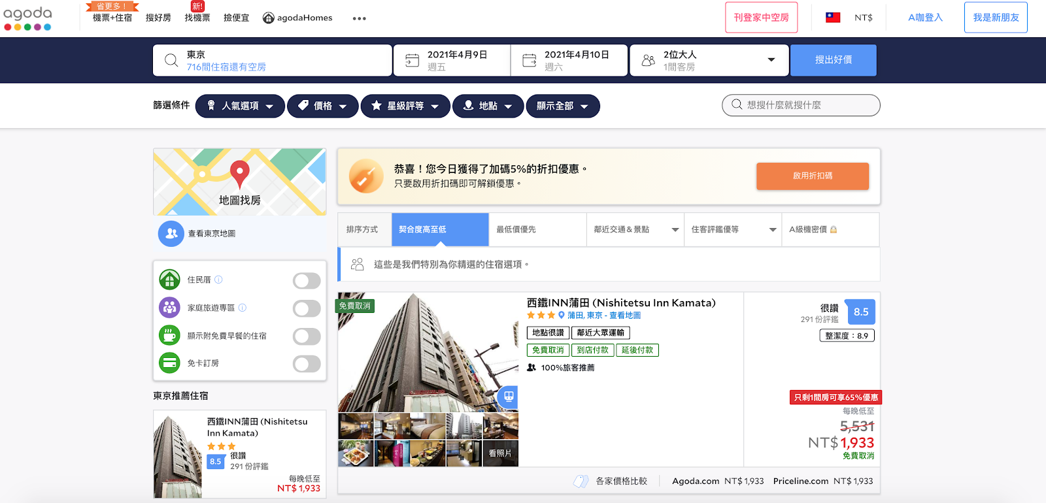Click the Taiwan flag icon
Screen dimensions: 1046x503
pos(833,18)
